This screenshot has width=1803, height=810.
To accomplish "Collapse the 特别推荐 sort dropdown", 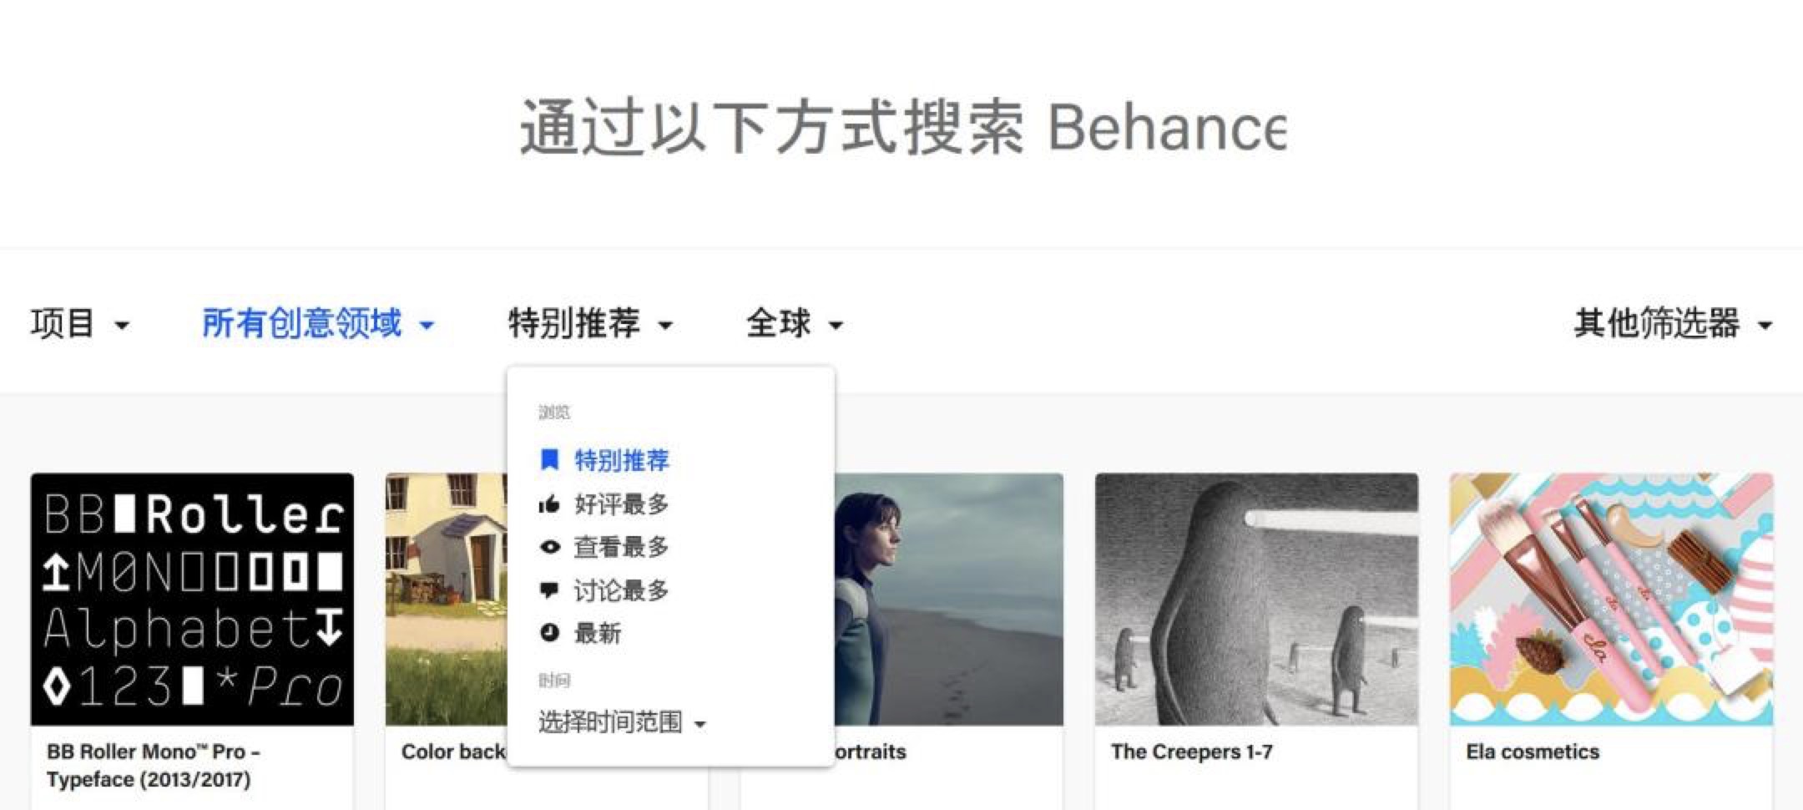I will [x=590, y=323].
